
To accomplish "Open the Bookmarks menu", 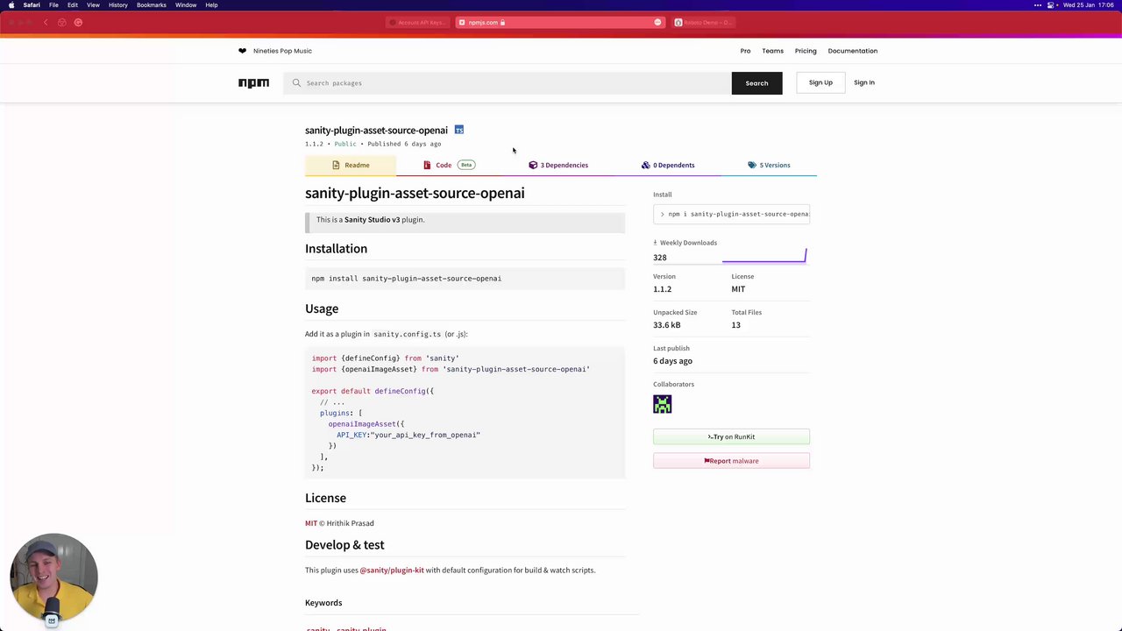I will (152, 5).
